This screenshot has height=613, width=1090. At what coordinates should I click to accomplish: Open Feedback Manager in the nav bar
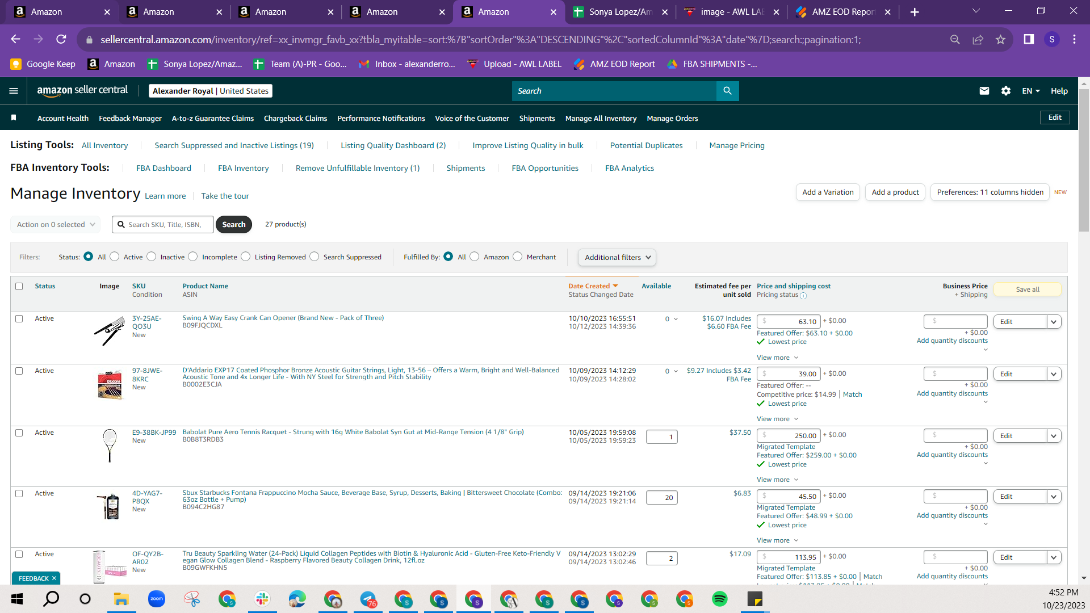coord(130,118)
